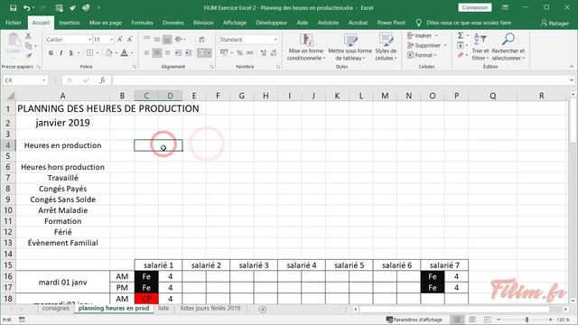Click the Partager share button
The image size is (578, 325).
(x=555, y=23)
